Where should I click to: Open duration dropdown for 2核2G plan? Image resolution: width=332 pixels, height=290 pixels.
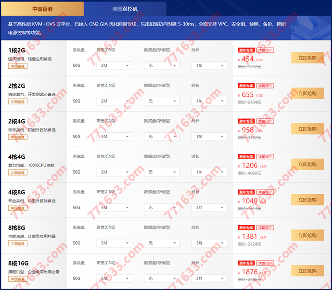(x=209, y=101)
